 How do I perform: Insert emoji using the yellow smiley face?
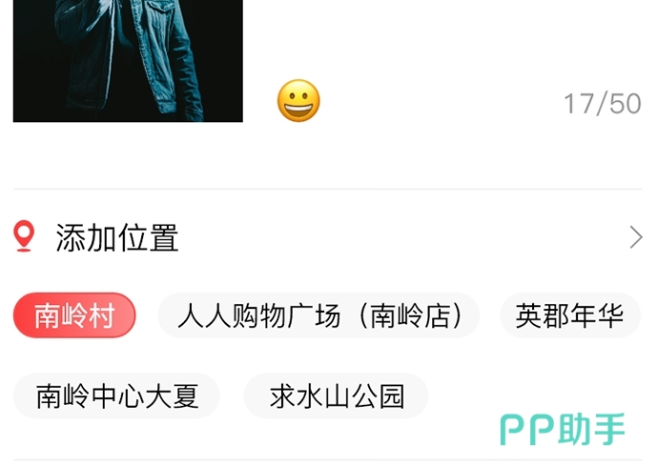pos(298,100)
